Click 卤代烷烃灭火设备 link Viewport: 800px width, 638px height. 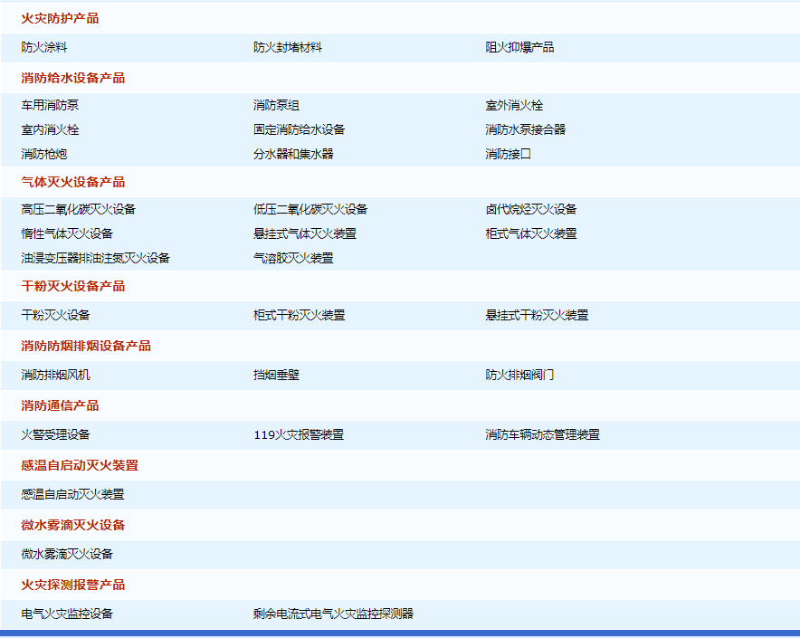click(530, 210)
